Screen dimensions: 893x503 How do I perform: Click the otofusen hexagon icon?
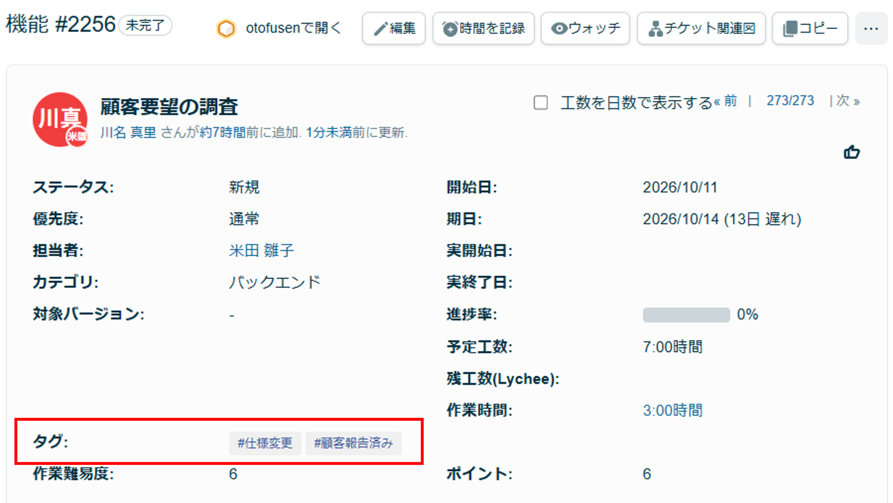226,28
